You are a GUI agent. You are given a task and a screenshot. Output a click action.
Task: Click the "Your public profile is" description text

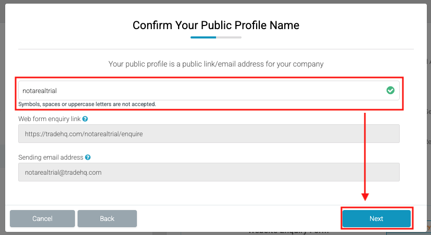pos(215,64)
